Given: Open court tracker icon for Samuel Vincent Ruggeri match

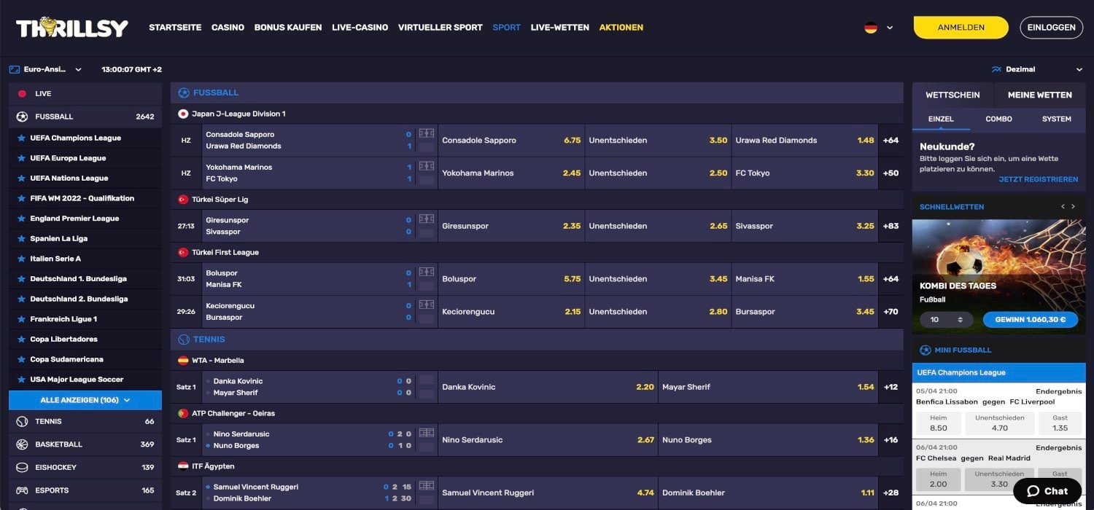Looking at the screenshot, I should pyautogui.click(x=427, y=486).
